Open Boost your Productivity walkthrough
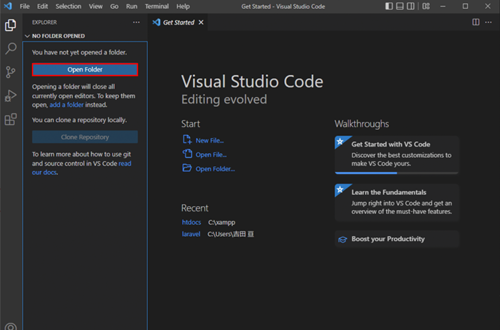The width and height of the screenshot is (500, 330). click(397, 239)
